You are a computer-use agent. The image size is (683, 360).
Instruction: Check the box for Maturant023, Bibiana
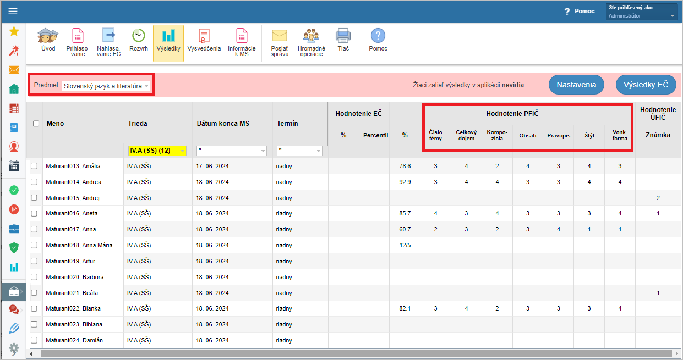click(x=34, y=324)
